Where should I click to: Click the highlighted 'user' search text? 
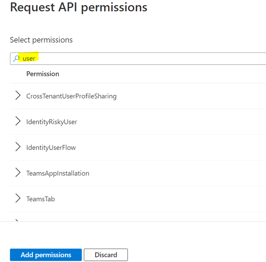coord(29,59)
